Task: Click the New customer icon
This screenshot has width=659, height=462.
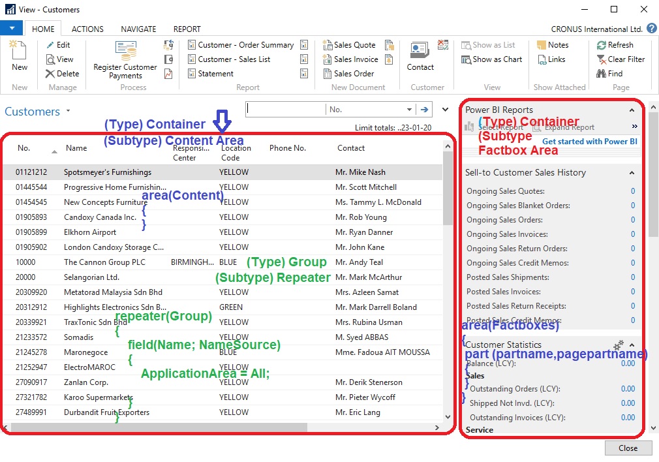Action: click(19, 52)
